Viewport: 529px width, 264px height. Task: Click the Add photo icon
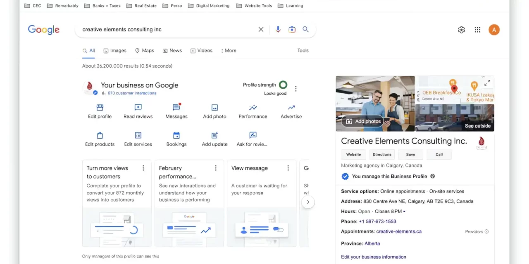[214, 108]
